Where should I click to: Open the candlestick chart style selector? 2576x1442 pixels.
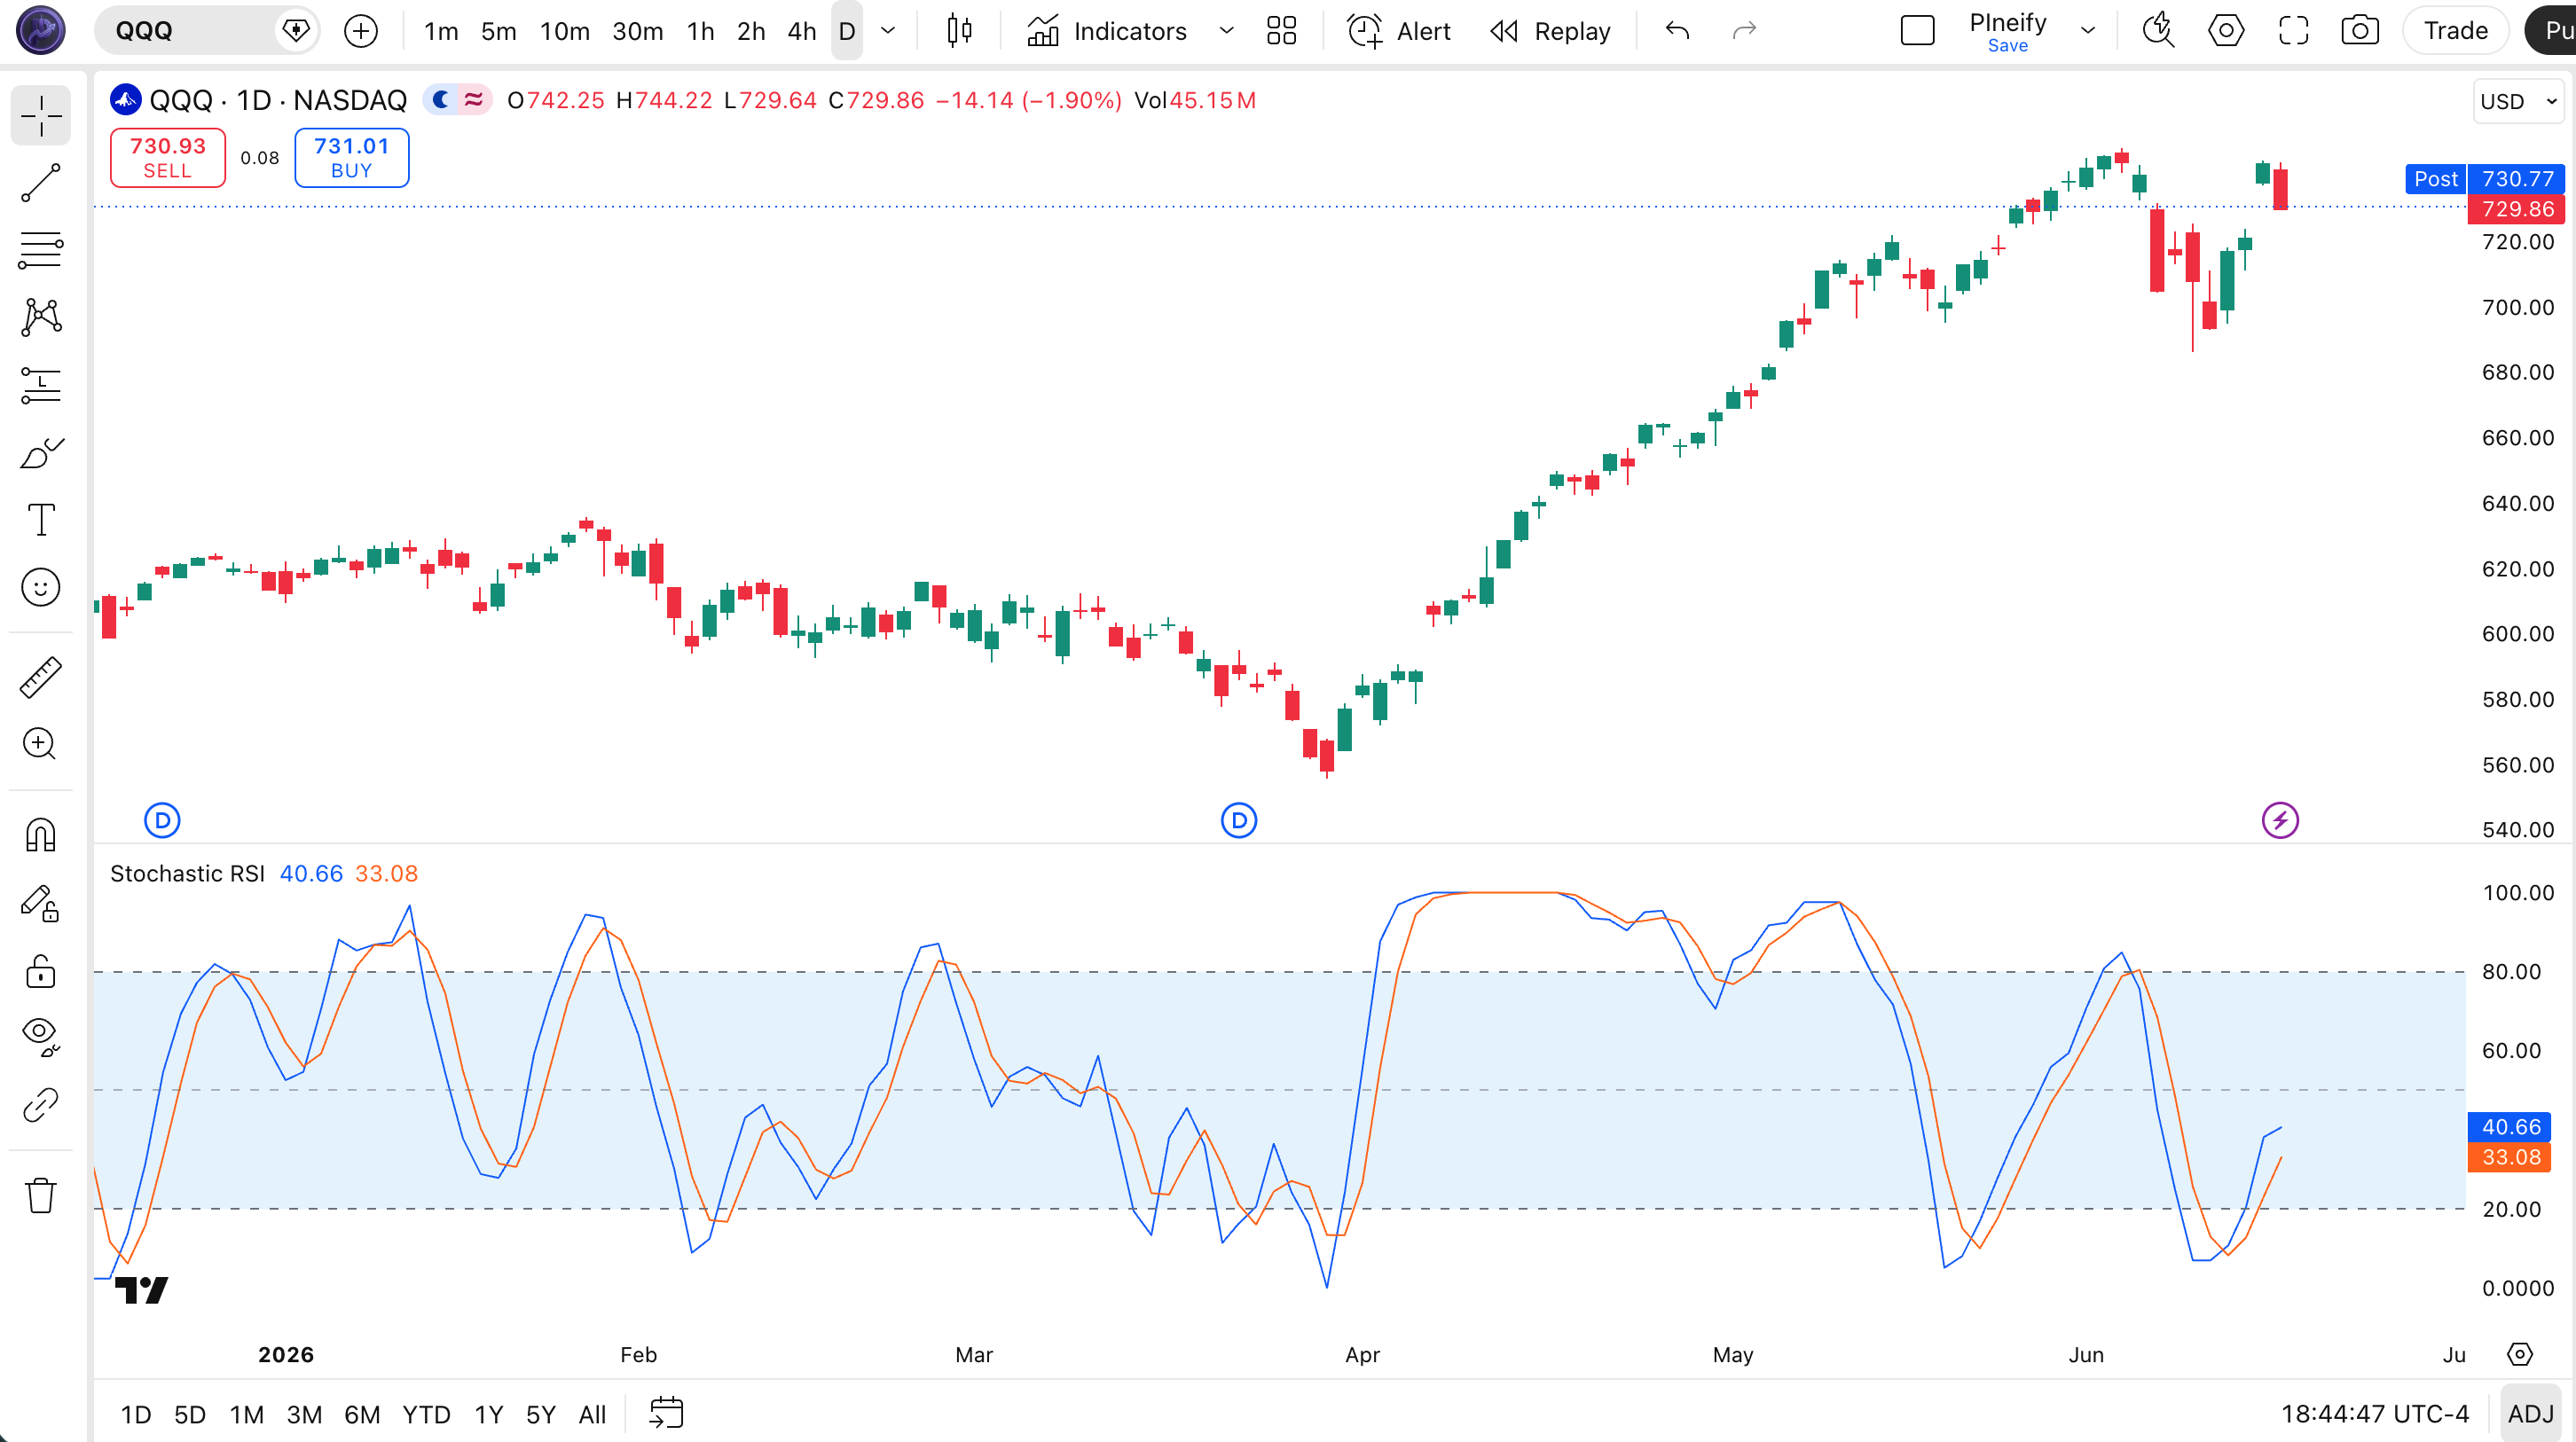click(x=960, y=31)
